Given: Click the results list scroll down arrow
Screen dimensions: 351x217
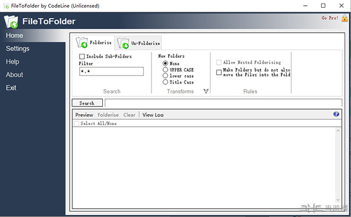Looking at the screenshot, I should pyautogui.click(x=338, y=199).
